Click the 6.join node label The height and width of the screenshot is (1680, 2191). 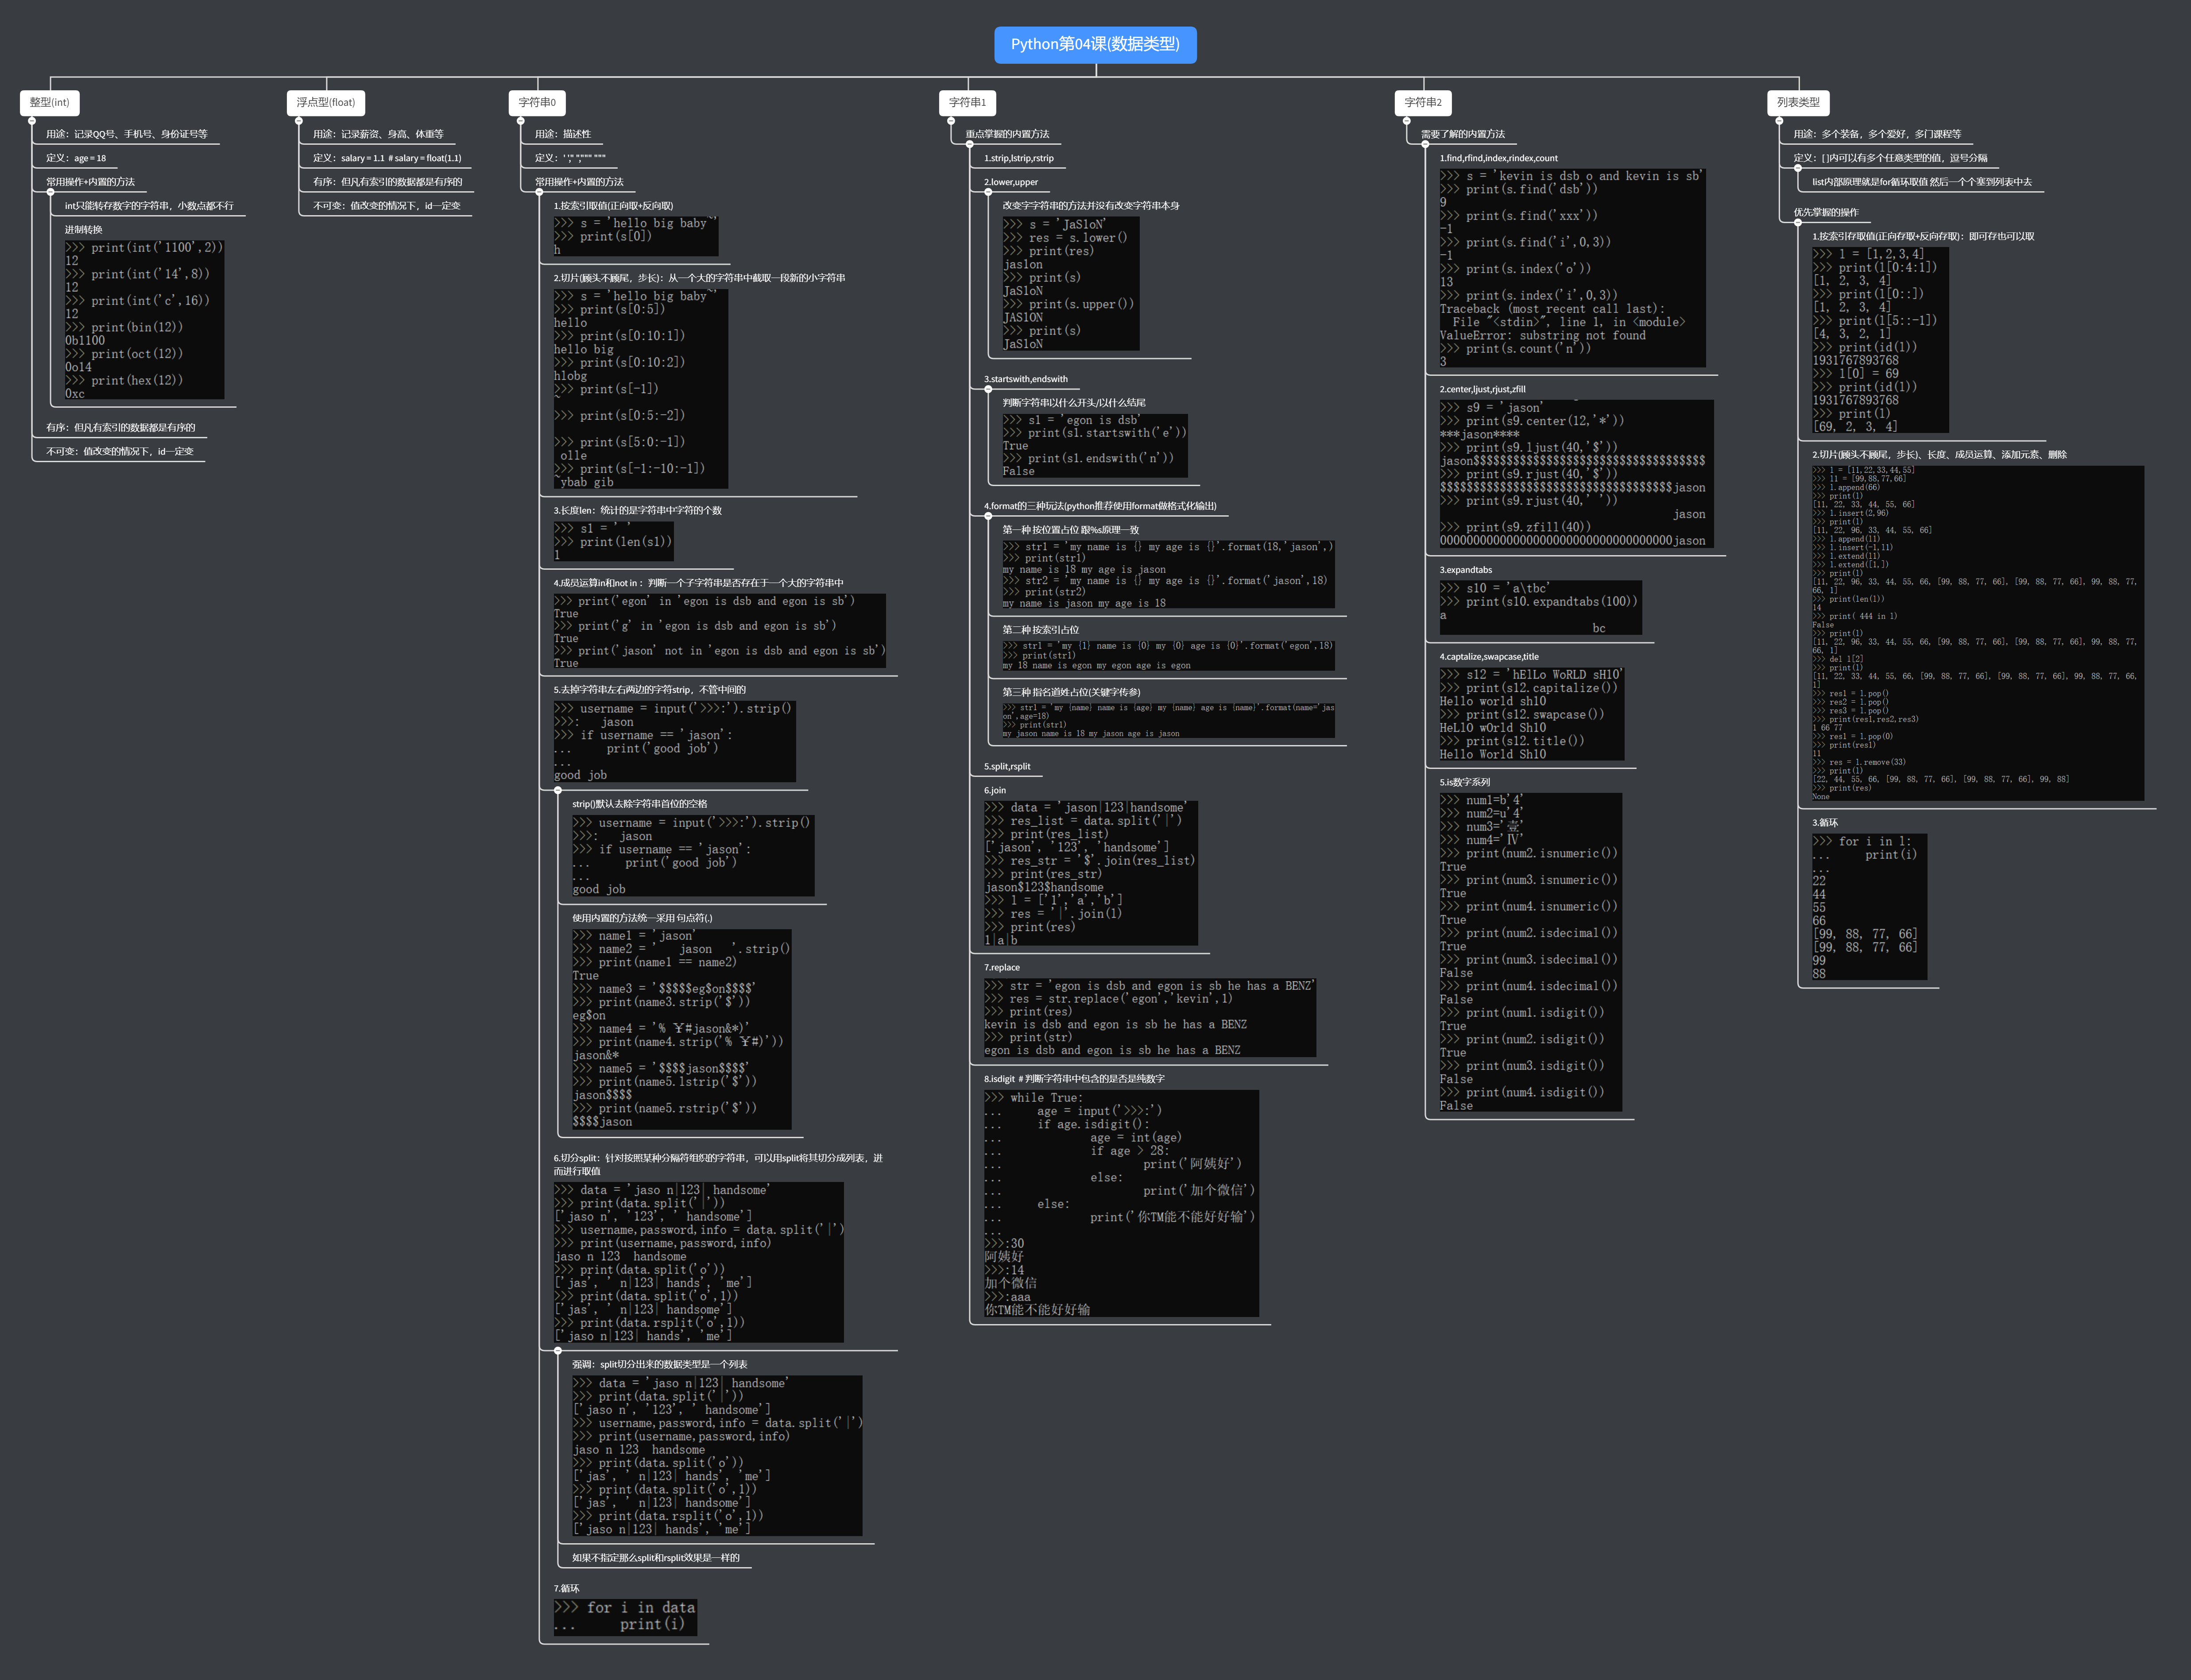tap(994, 790)
